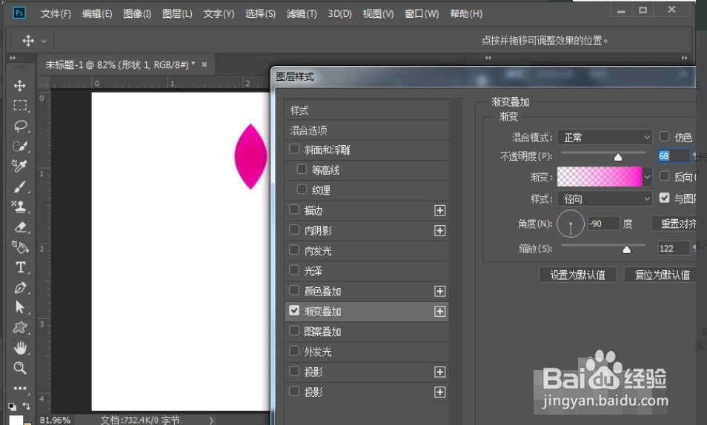This screenshot has width=707, height=425.
Task: Click the 缩放 value field 122
Action: (674, 248)
